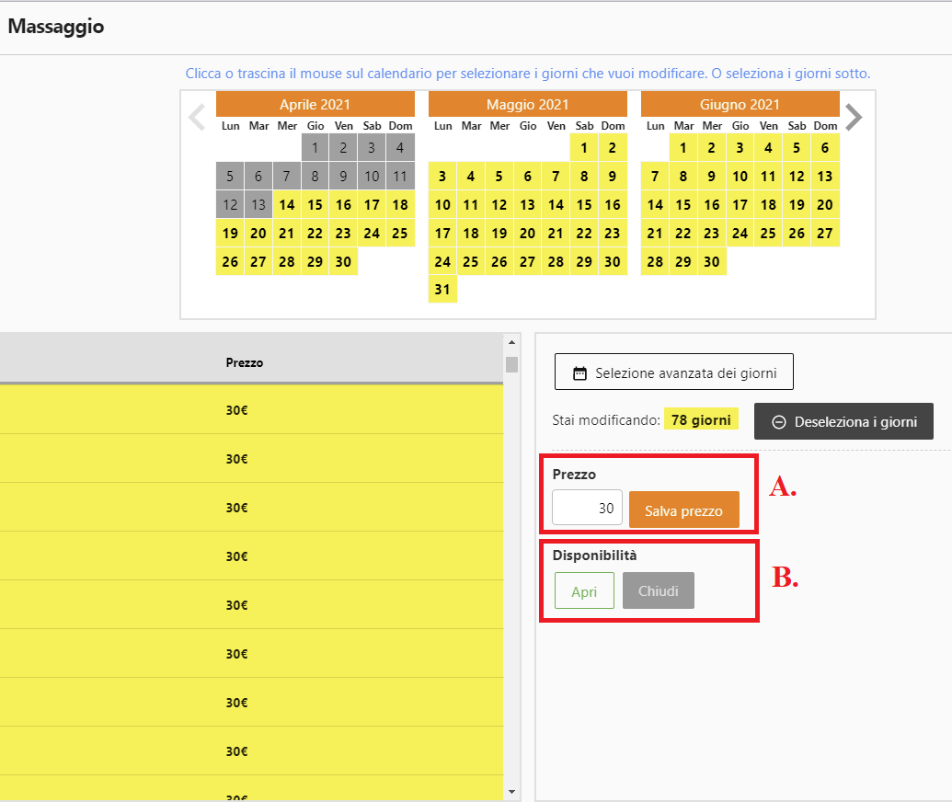The height and width of the screenshot is (802, 952).
Task: Click the next month arrow on calendar
Action: click(x=854, y=117)
